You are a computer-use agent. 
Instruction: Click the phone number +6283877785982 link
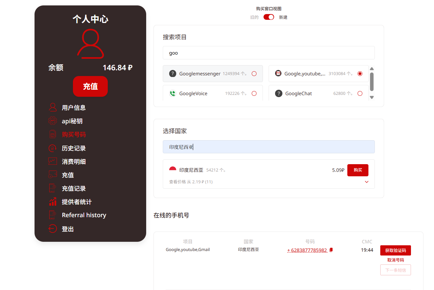click(x=307, y=250)
